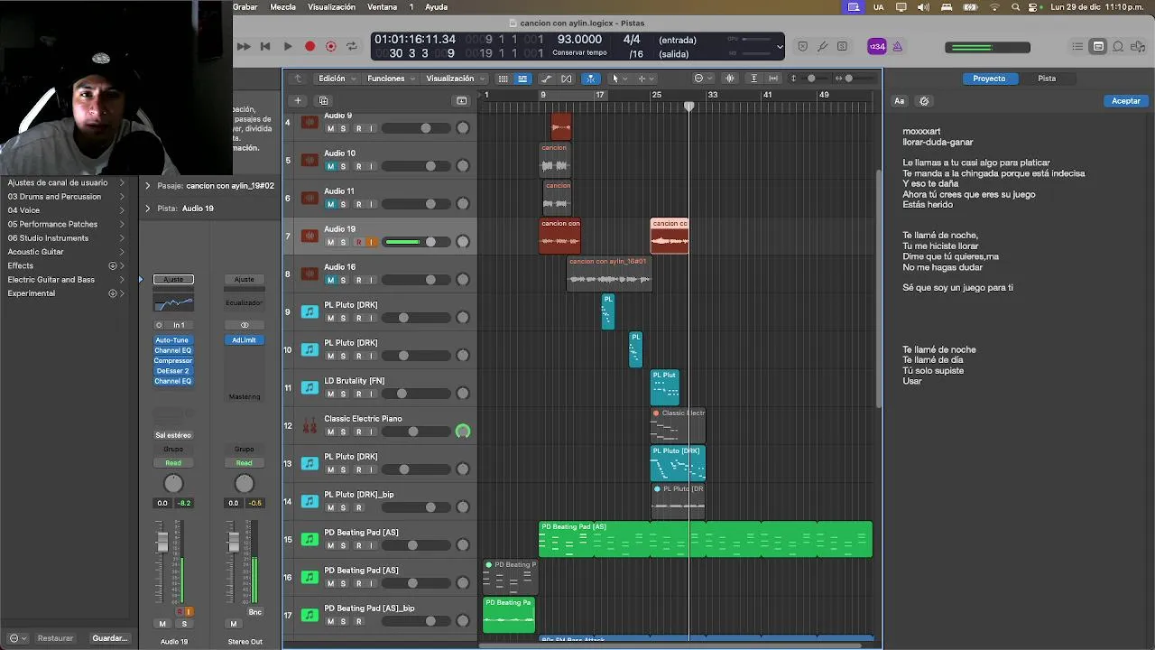Screen dimensions: 1155x650
Task: Toggle the purple 1234 count-in button
Action: [876, 46]
